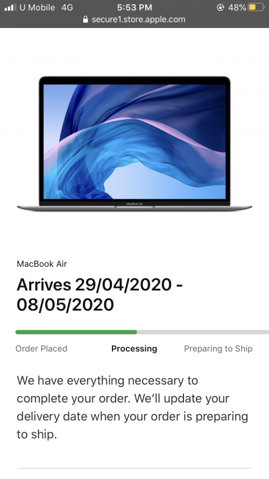Select the Order Placed step

[x=41, y=349]
